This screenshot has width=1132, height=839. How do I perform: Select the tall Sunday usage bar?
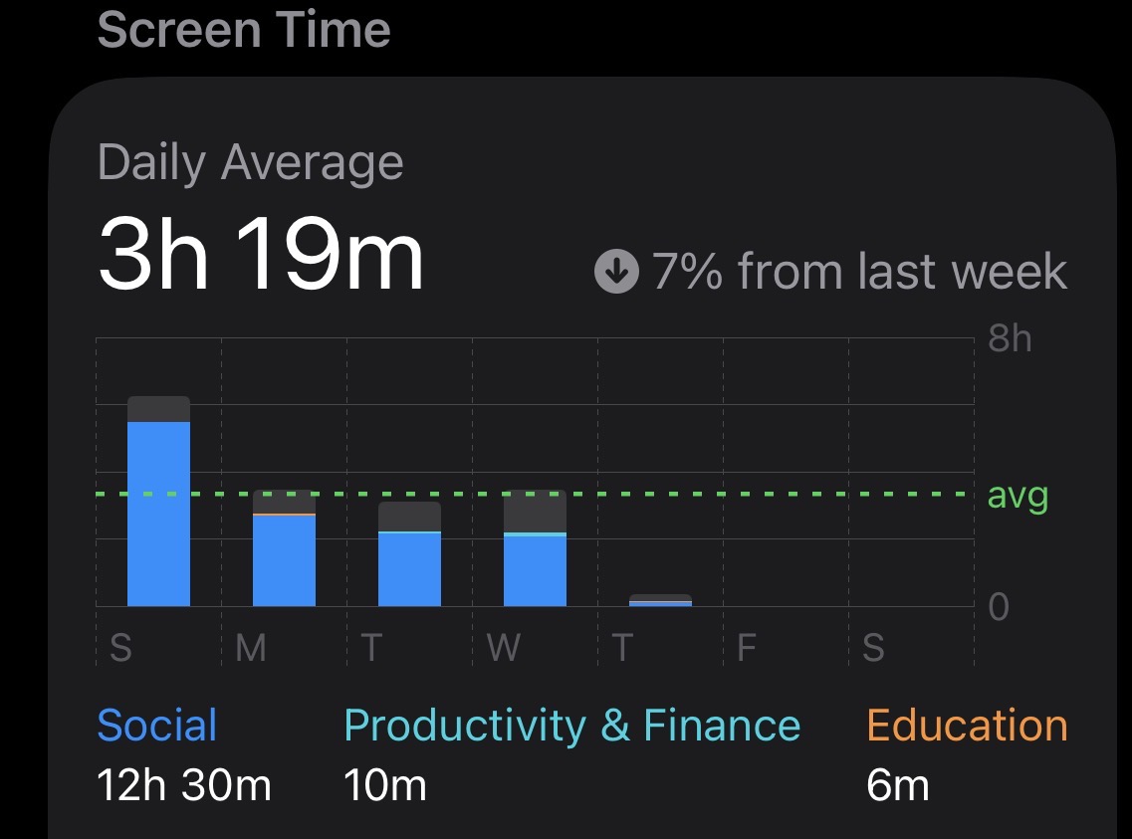click(158, 503)
